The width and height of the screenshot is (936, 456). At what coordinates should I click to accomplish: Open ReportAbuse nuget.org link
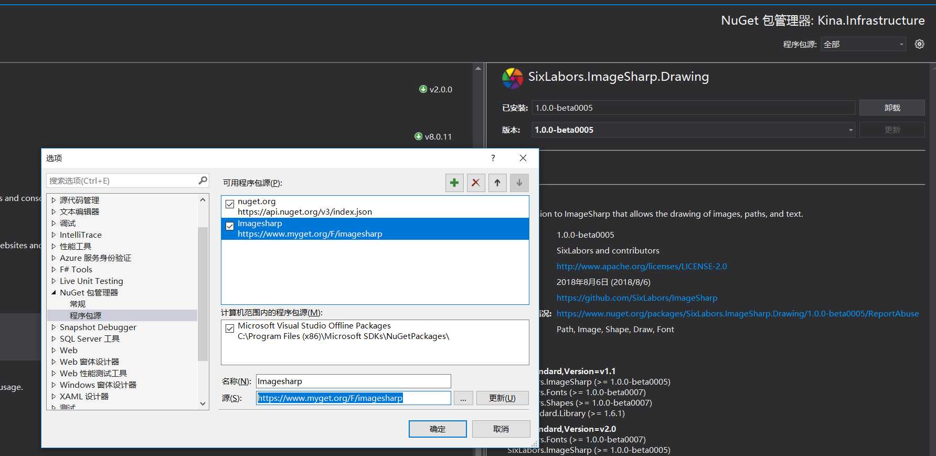pyautogui.click(x=738, y=313)
